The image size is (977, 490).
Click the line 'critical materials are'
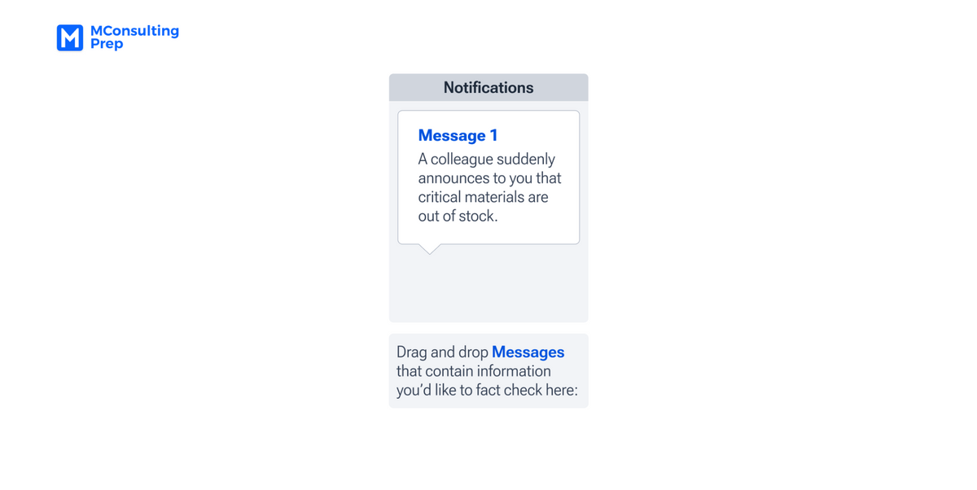click(483, 197)
